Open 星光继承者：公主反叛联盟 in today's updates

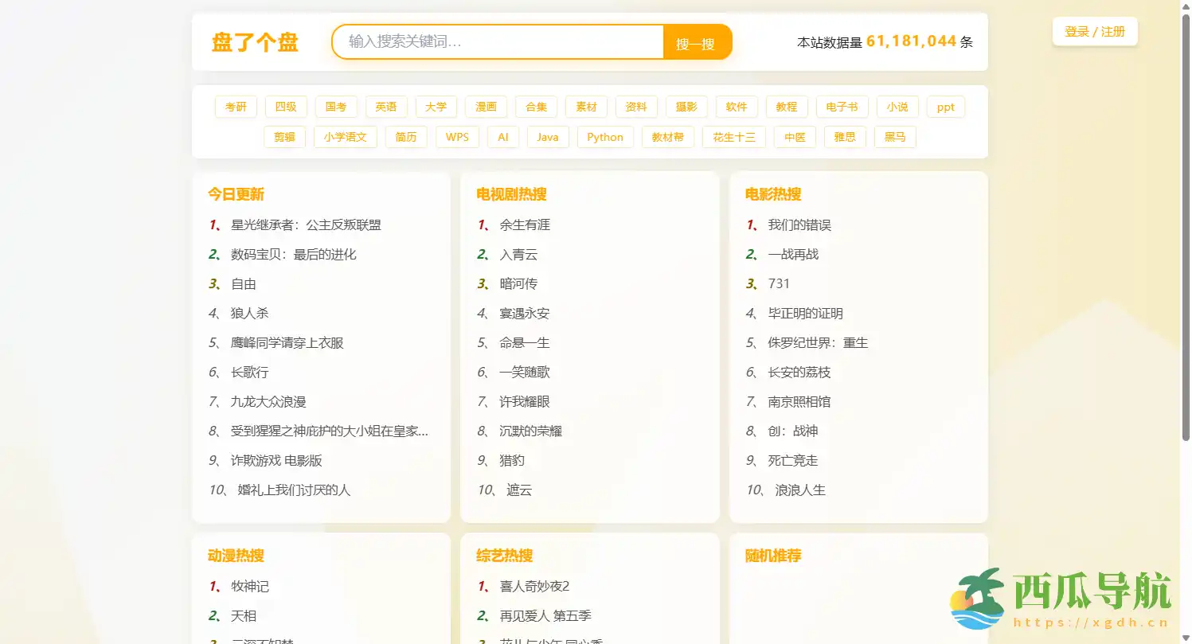[x=306, y=225]
